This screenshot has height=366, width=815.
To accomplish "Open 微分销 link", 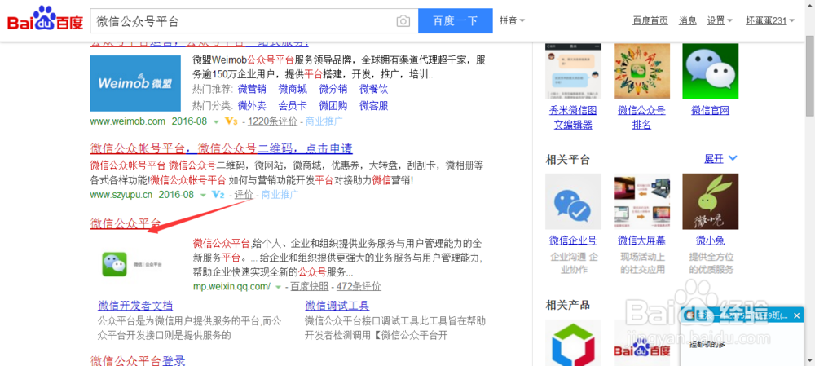I will (x=333, y=89).
